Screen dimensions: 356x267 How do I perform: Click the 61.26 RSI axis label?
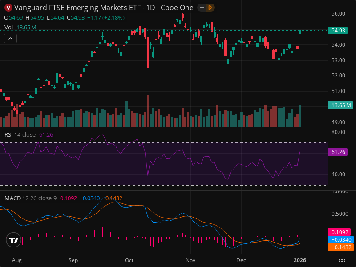pos(338,152)
